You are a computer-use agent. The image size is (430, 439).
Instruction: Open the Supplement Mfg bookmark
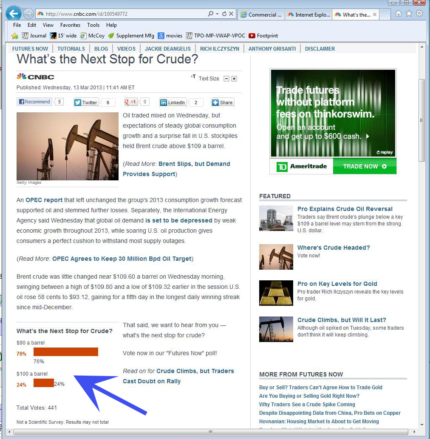tap(131, 36)
